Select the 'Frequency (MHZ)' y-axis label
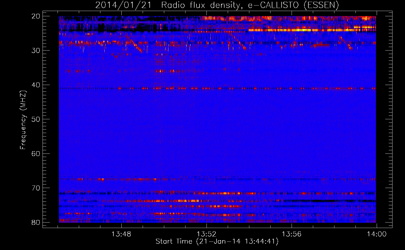The image size is (405, 250). [x=23, y=120]
